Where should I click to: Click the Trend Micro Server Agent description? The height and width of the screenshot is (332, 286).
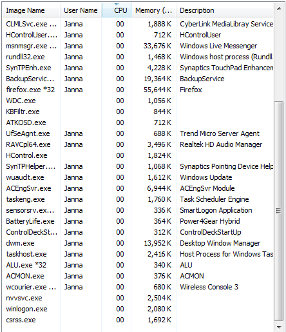220,133
